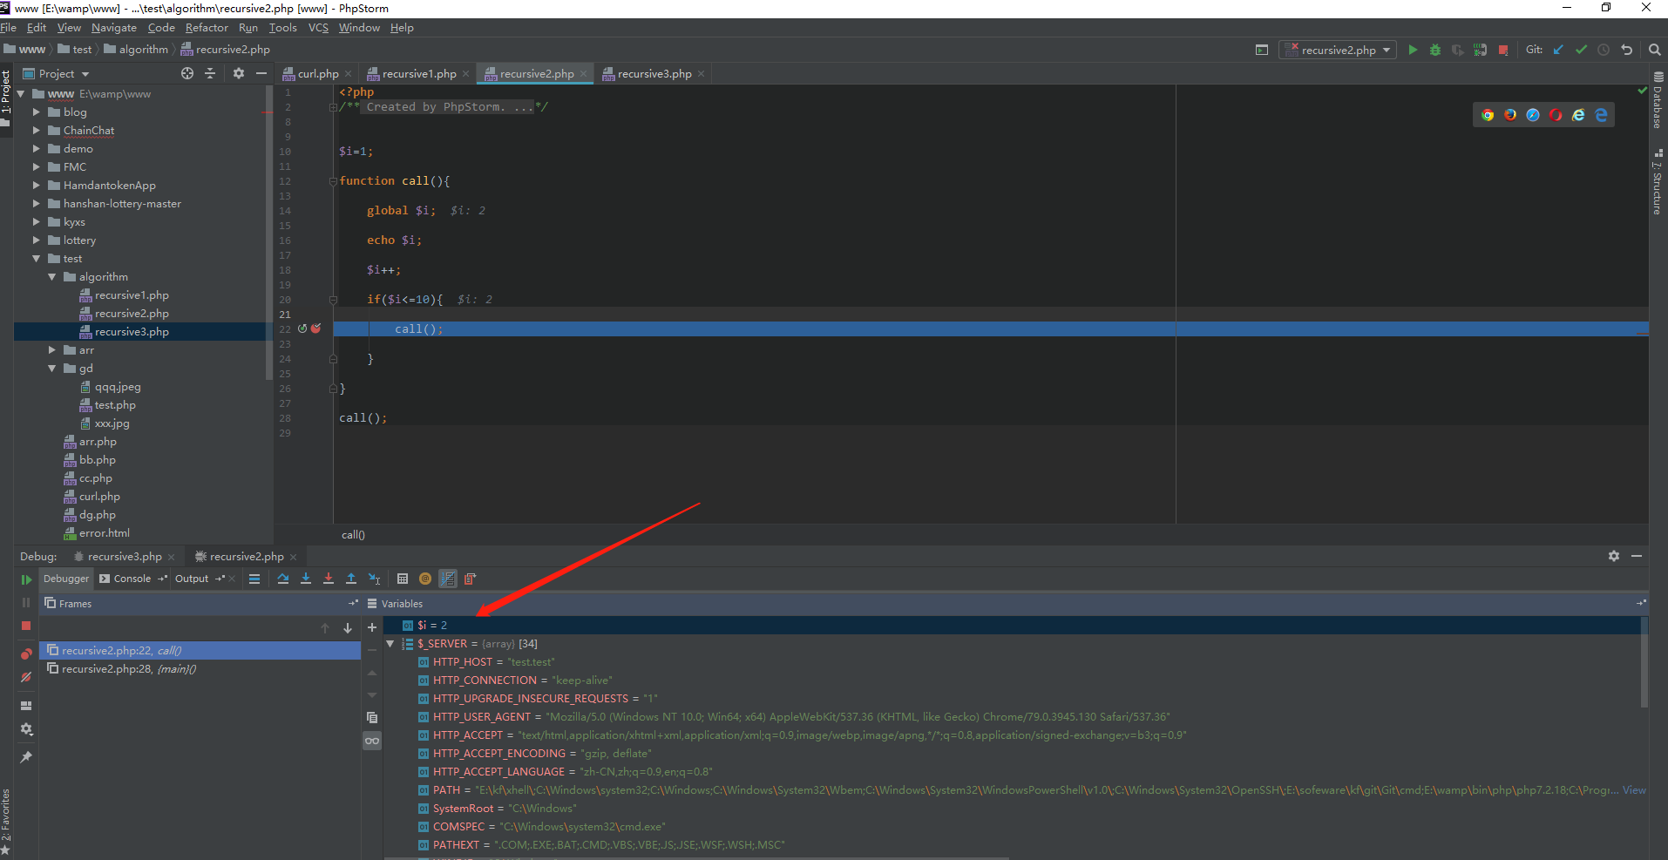Toggle sort values alphabetically in Variables
The width and height of the screenshot is (1668, 860).
[x=448, y=579]
